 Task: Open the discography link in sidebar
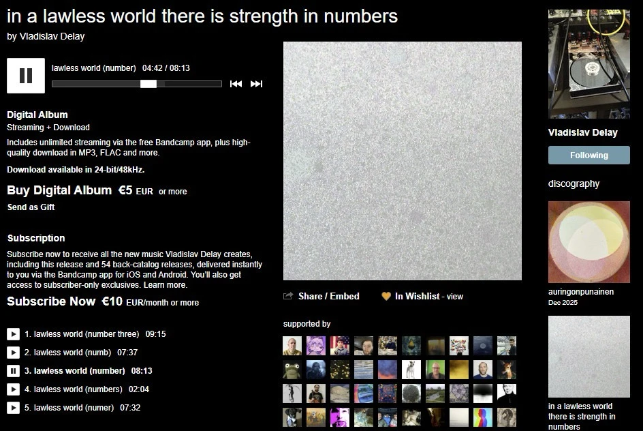574,183
